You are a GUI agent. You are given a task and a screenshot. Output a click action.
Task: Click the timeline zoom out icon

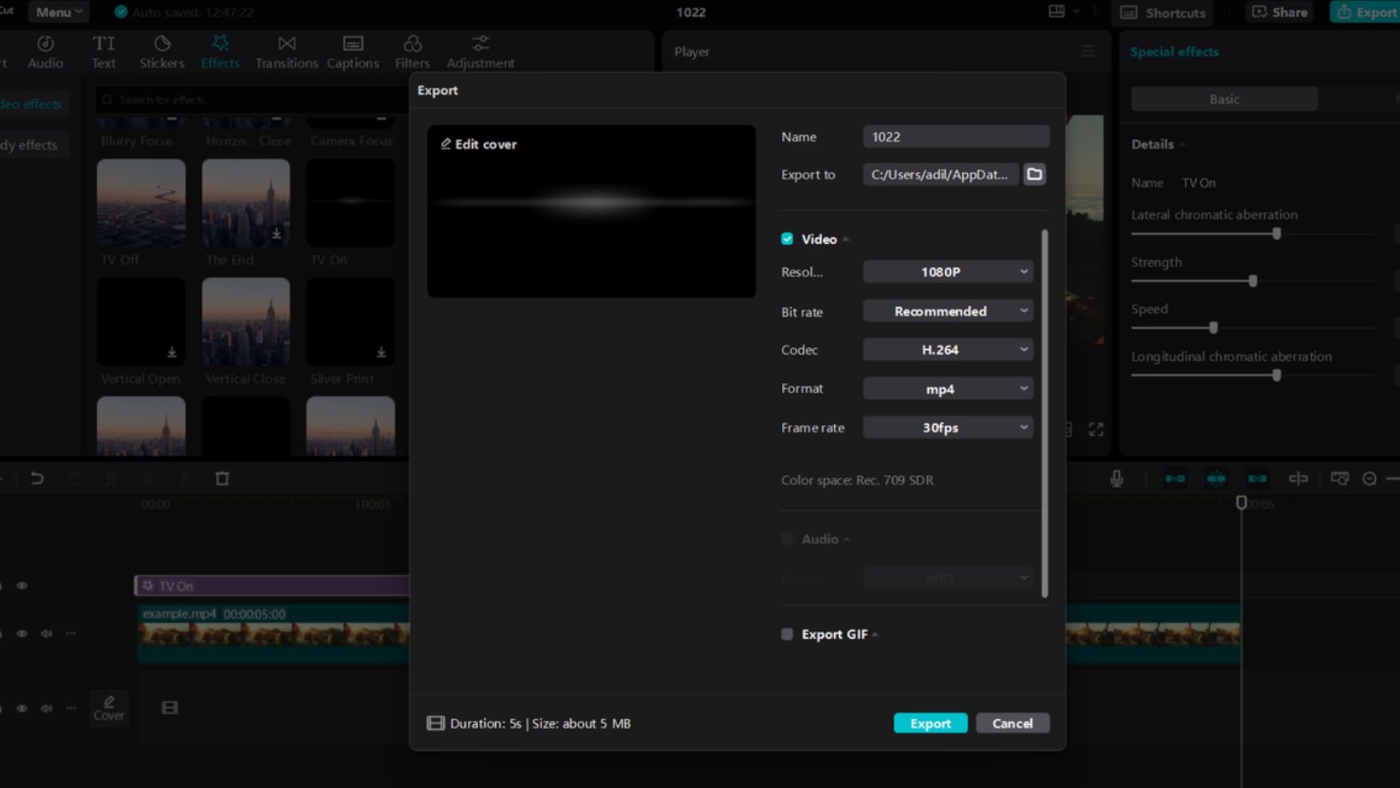(x=1369, y=478)
